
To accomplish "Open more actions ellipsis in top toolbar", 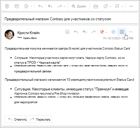I will (x=131, y=6).
